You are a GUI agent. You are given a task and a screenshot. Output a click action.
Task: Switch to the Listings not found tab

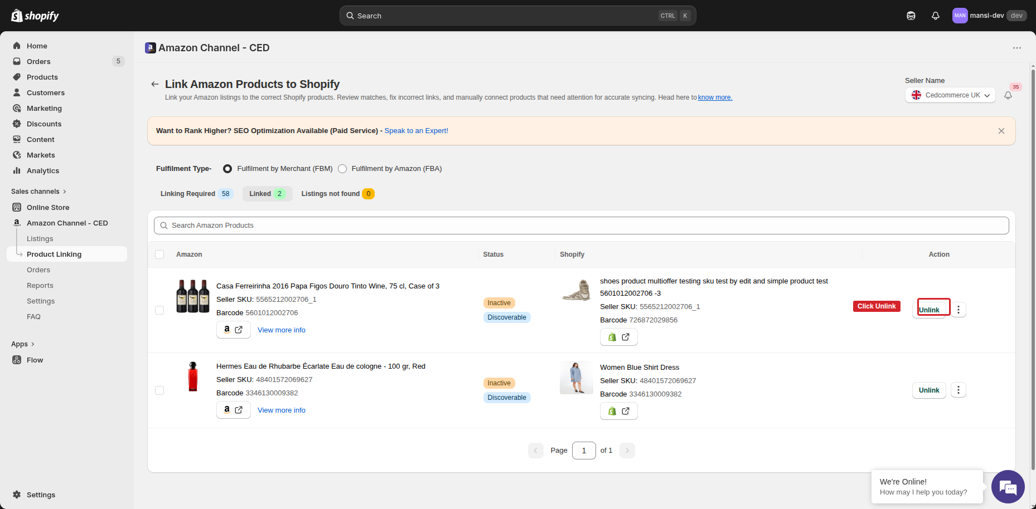click(337, 194)
